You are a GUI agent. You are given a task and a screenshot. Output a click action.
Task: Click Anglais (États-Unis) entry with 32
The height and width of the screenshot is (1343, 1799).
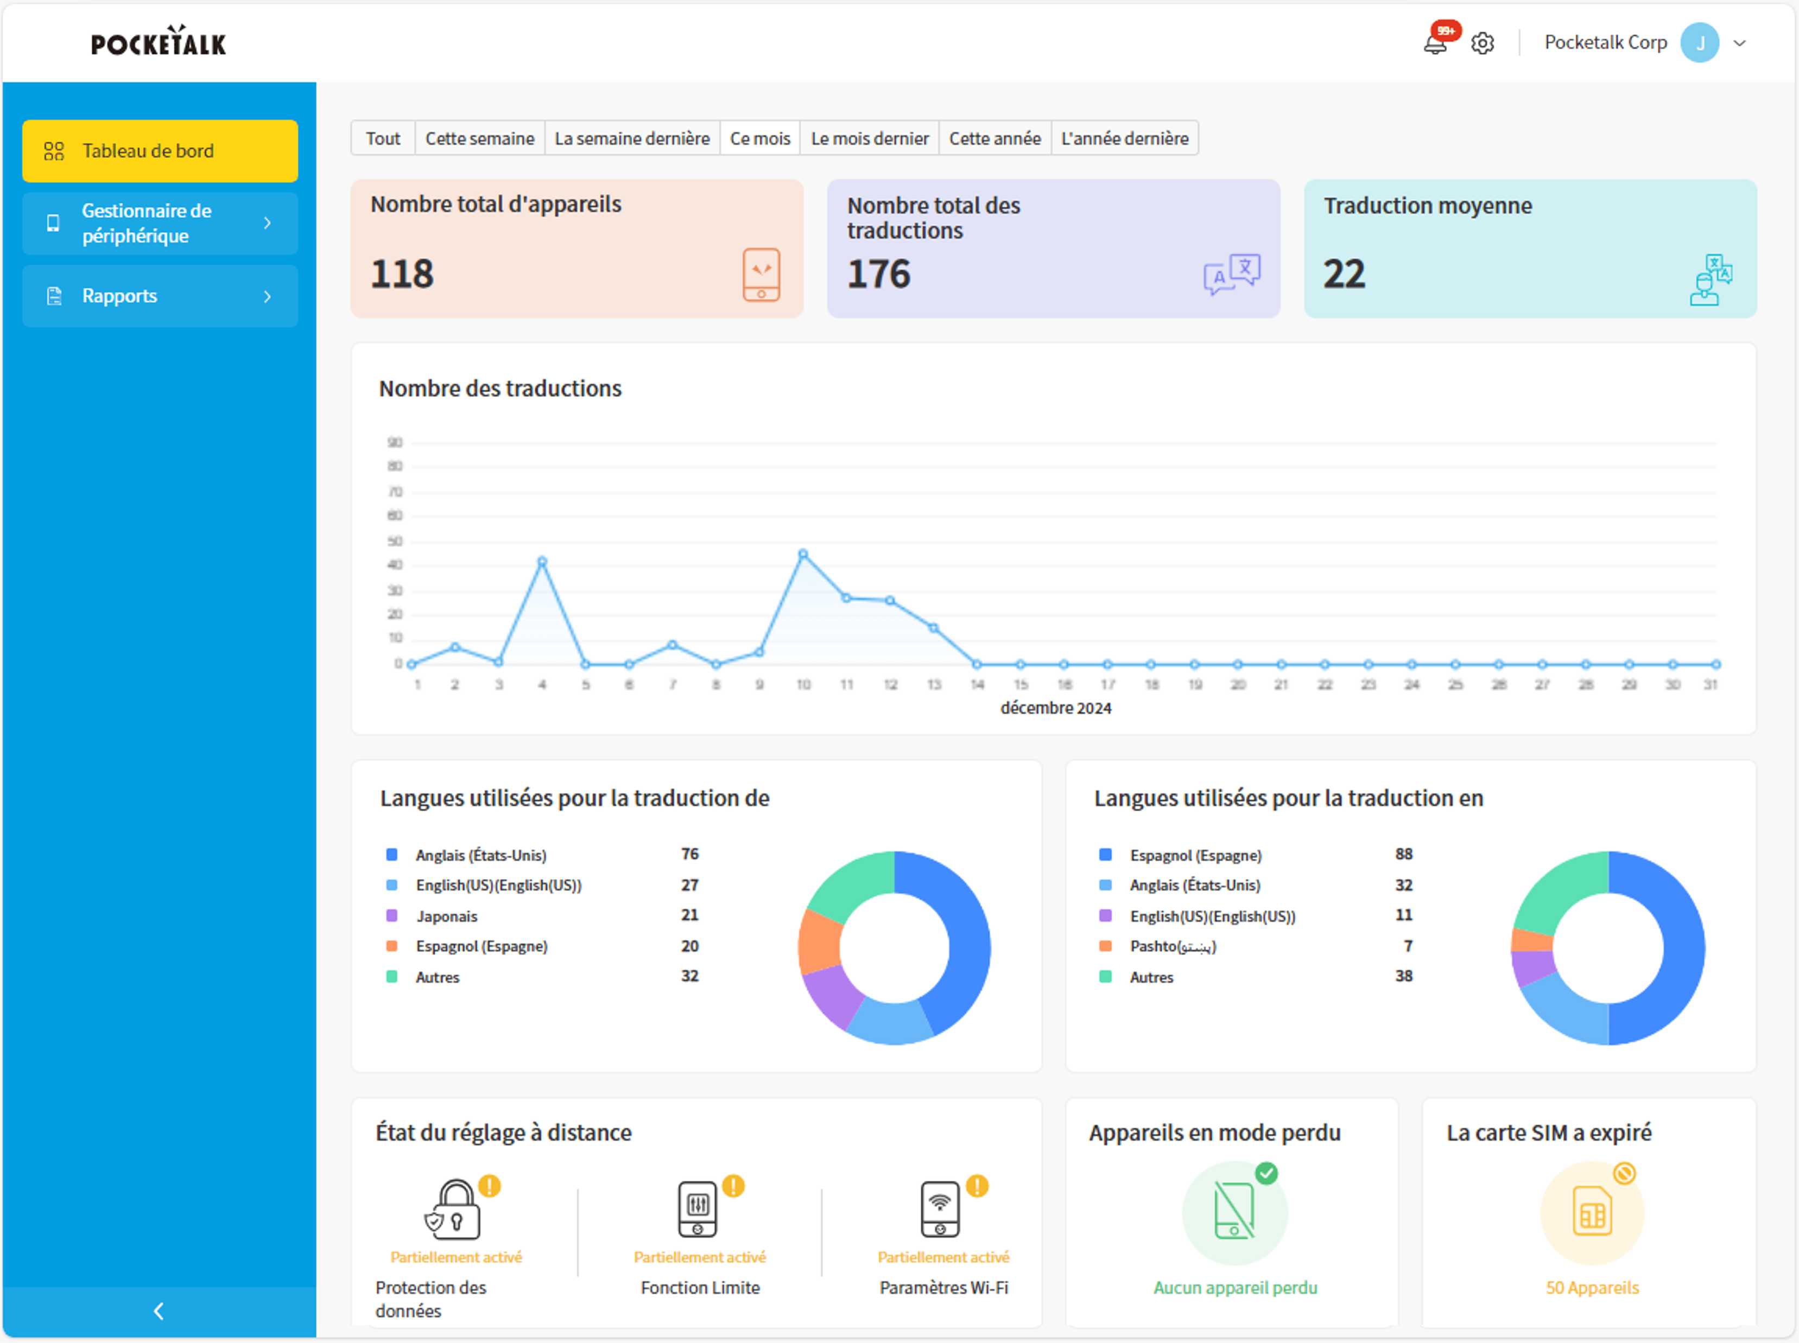tap(1257, 886)
